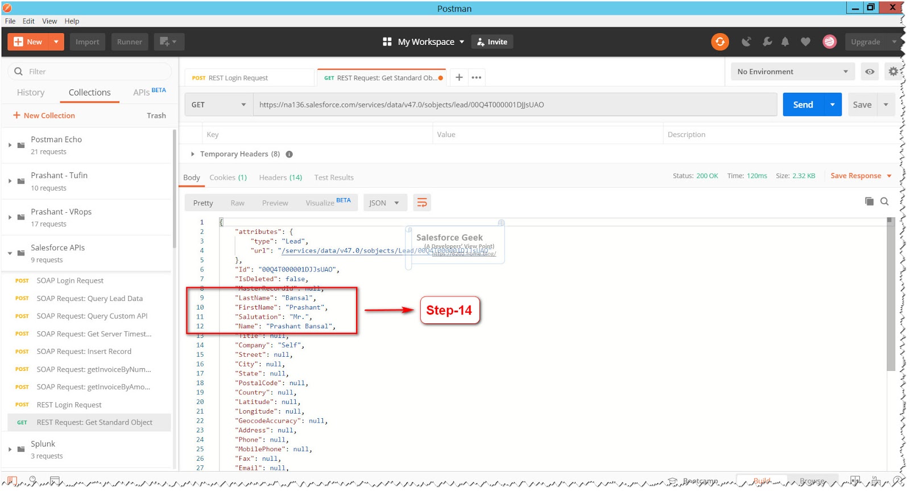Screen dimensions: 910x491
Task: Click the Import button
Action: (x=88, y=42)
